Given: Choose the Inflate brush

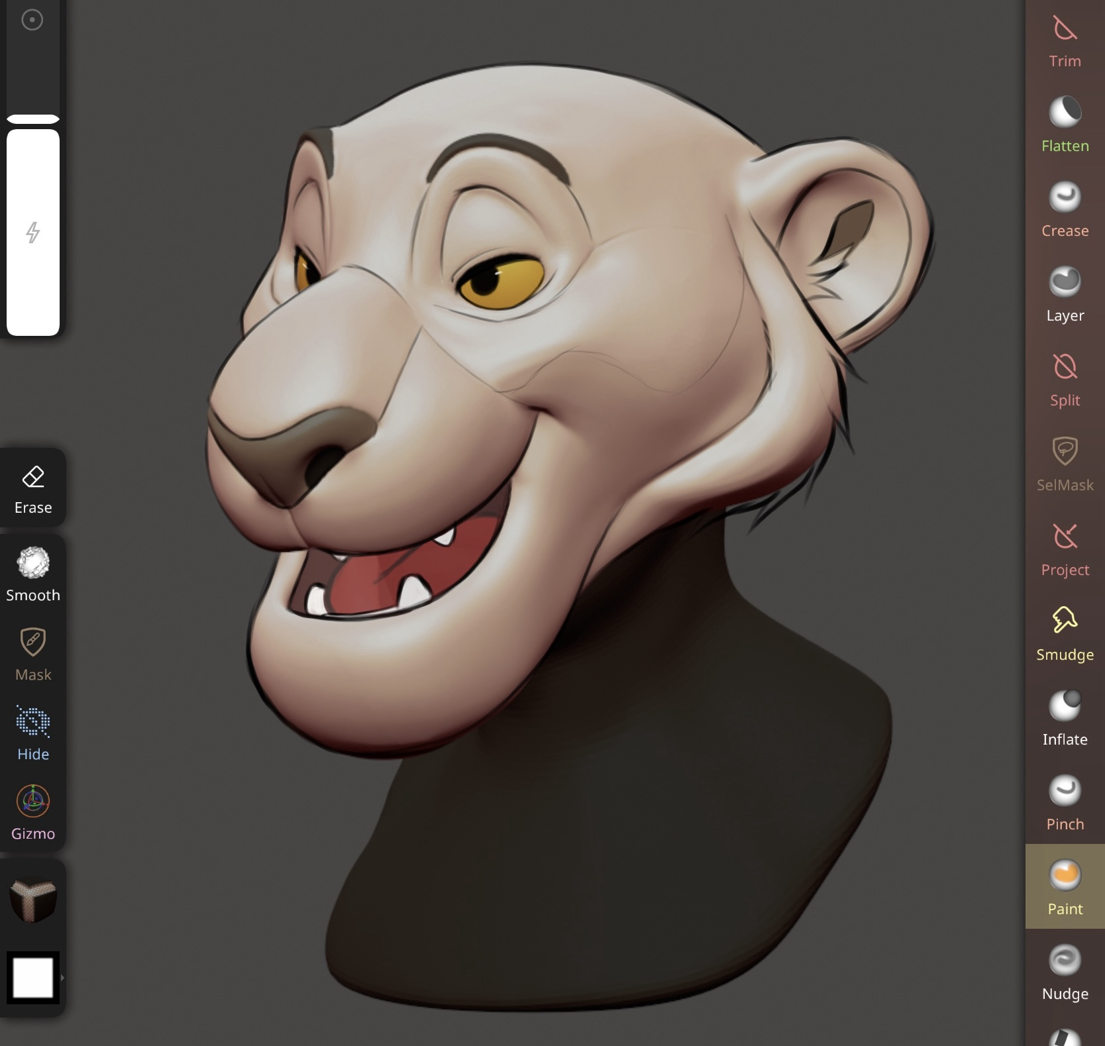Looking at the screenshot, I should click(1065, 718).
